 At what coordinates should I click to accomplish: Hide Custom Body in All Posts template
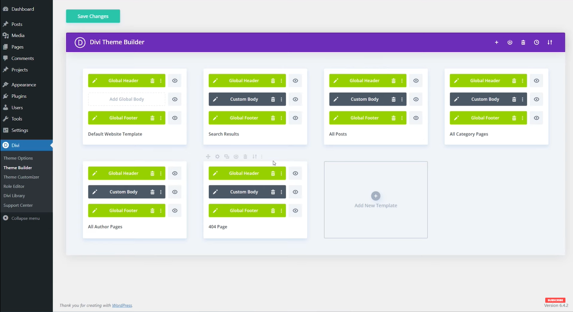pyautogui.click(x=416, y=99)
